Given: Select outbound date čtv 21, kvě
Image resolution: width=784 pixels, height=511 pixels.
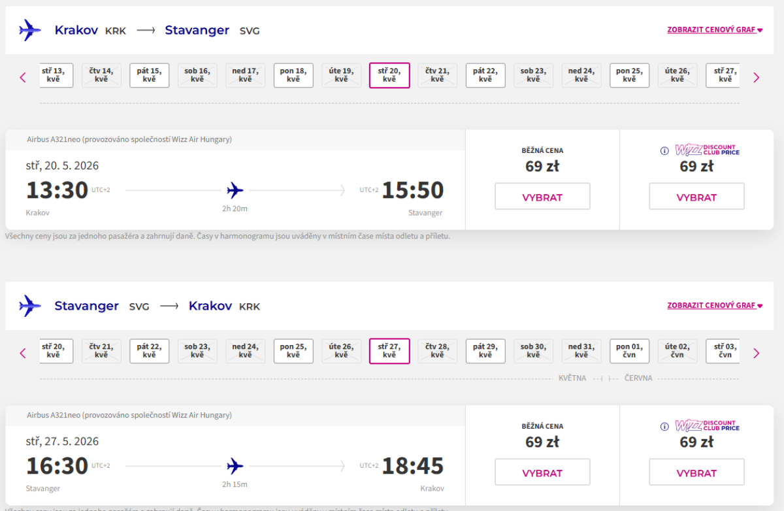Looking at the screenshot, I should tap(437, 75).
